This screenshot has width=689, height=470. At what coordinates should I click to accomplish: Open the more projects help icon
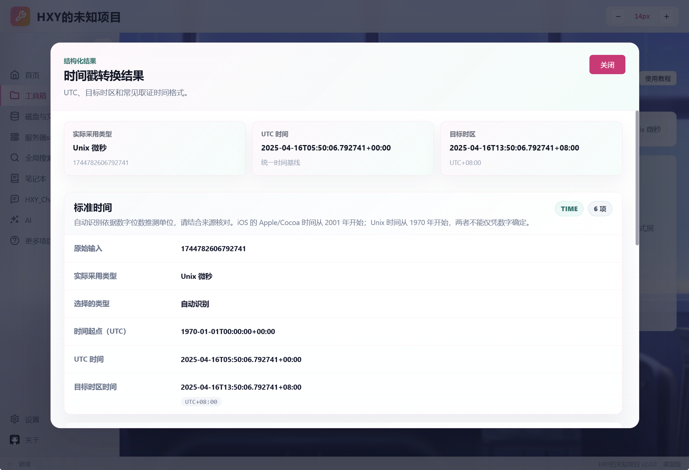pos(15,241)
